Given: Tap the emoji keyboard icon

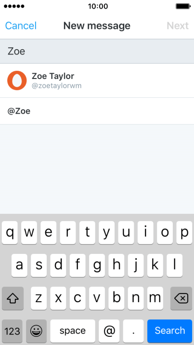Looking at the screenshot, I should [x=36, y=331].
